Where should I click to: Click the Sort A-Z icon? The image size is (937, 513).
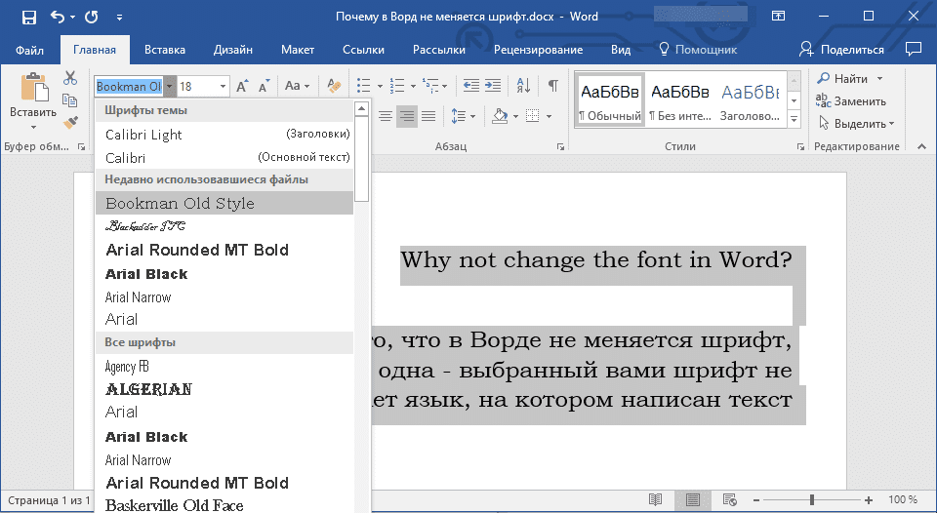pos(524,87)
